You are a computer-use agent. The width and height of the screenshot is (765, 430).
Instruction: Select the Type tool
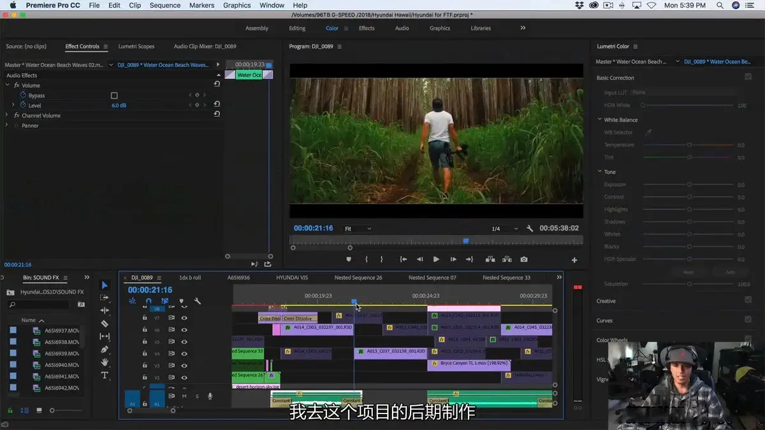tap(105, 375)
